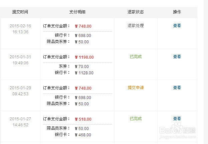Click the orange 提交申请 status
208x144 pixels.
pos(136,88)
